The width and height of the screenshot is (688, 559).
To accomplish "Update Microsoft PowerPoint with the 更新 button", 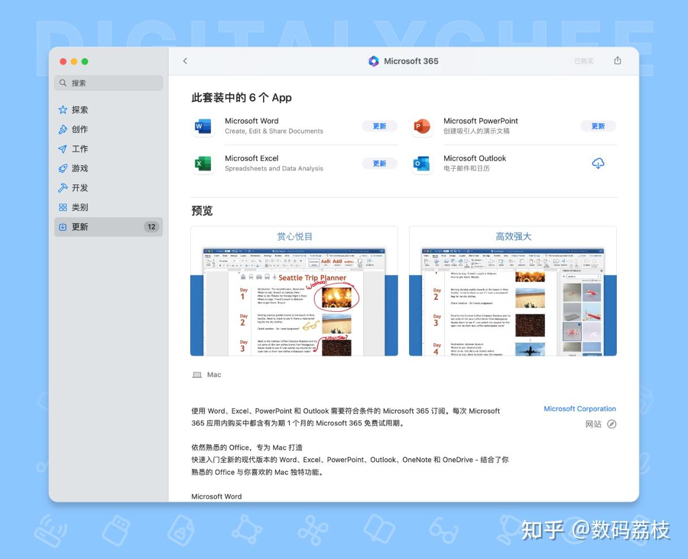I will point(599,126).
